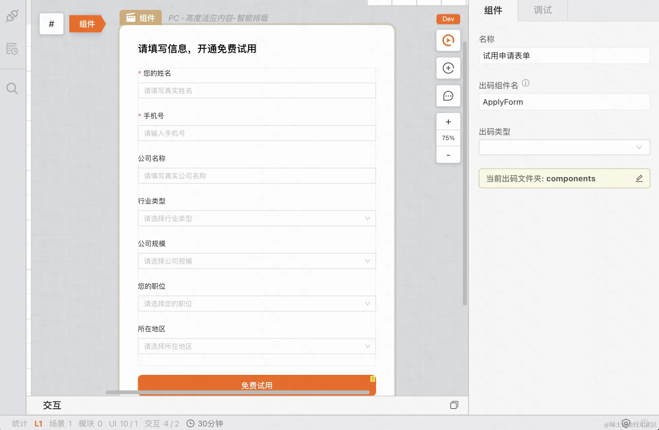This screenshot has width=659, height=430.
Task: Open the 行业类型 select dropdown
Action: click(257, 218)
